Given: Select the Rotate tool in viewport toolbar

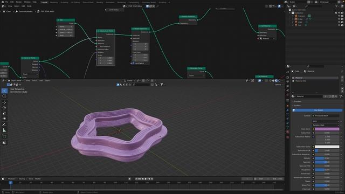Looking at the screenshot, I should click(4, 108).
